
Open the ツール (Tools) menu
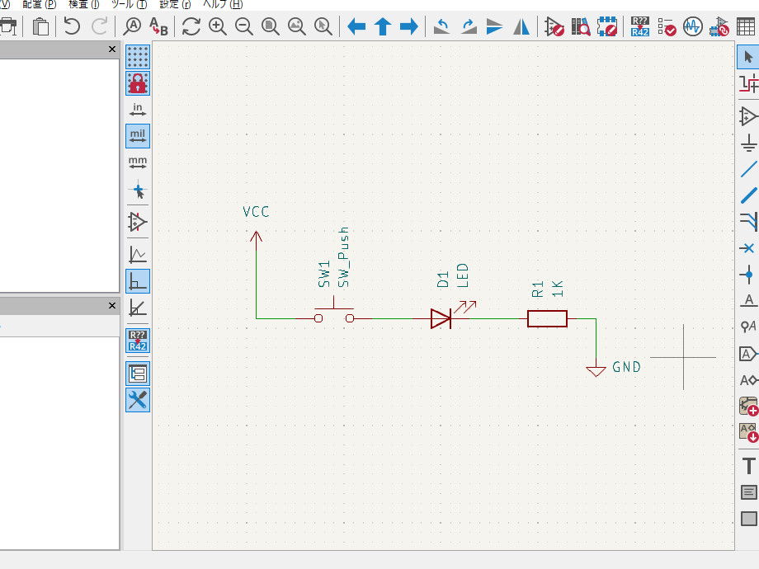[x=129, y=4]
